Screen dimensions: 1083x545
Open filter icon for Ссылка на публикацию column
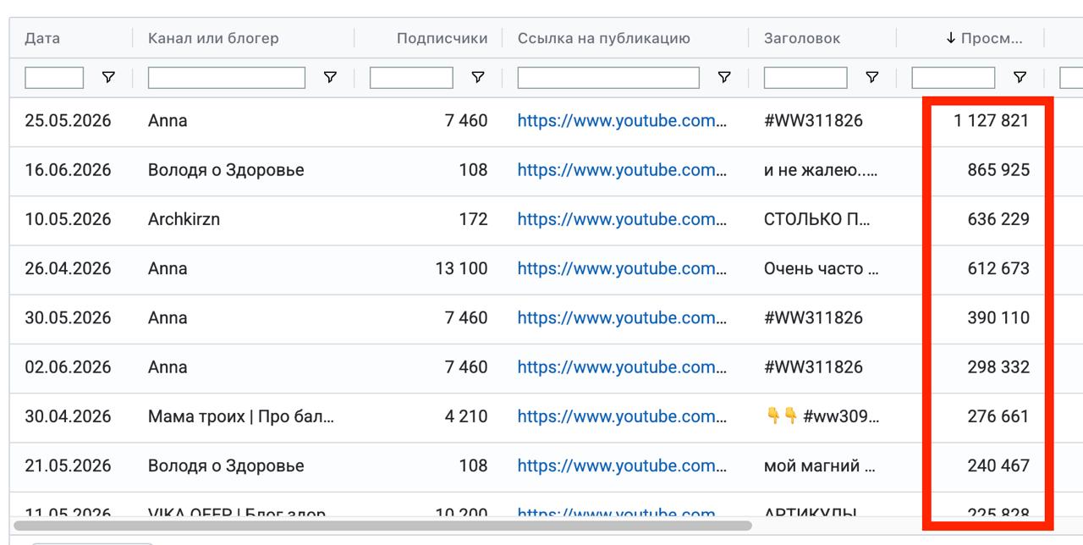[724, 78]
